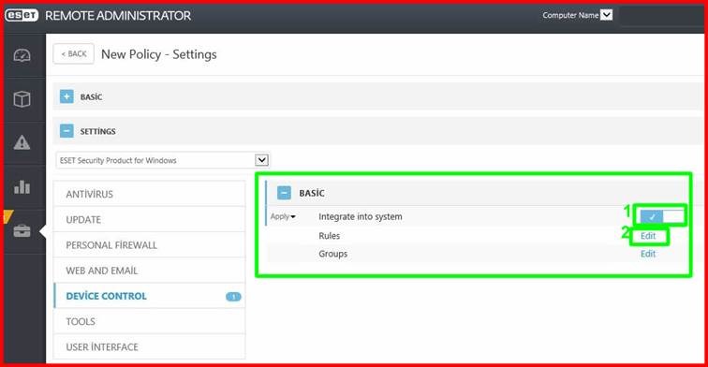Open the Threats warning triangle icon
This screenshot has height=367, width=708.
click(22, 142)
